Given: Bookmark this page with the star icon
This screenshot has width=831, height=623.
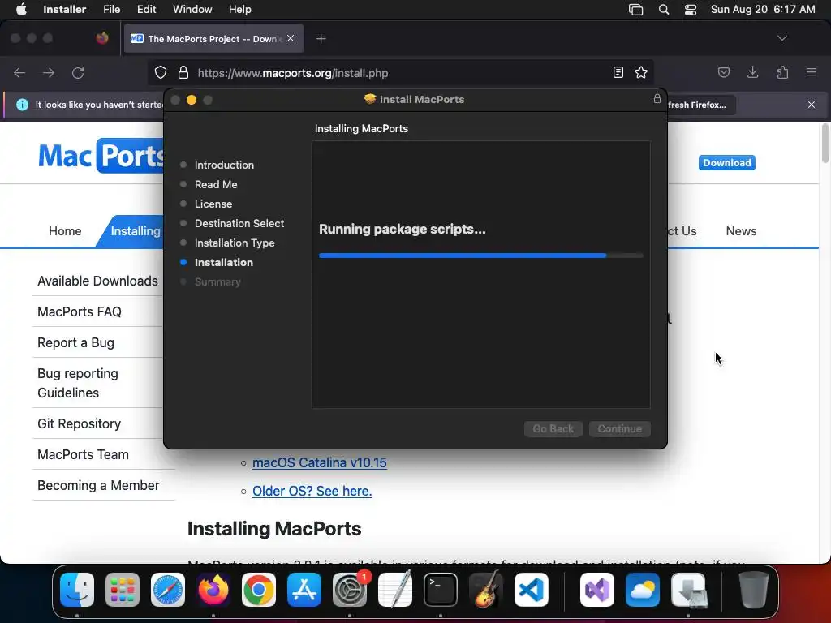Looking at the screenshot, I should point(641,72).
